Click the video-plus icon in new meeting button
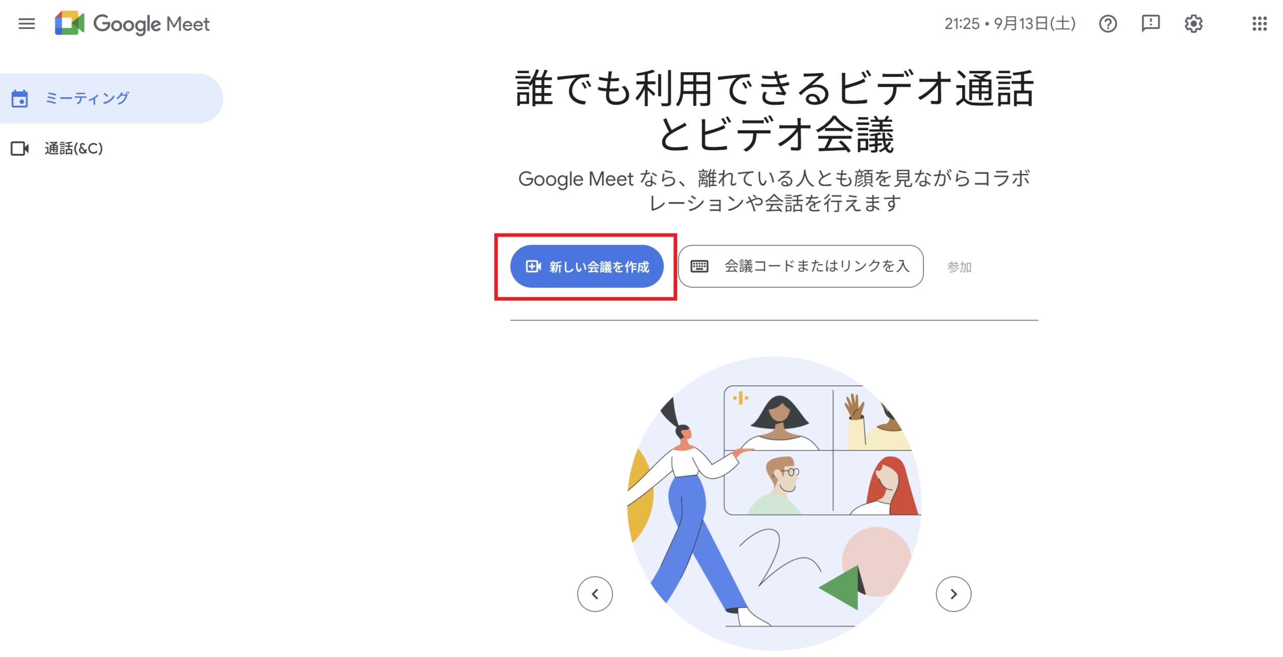1283x657 pixels. [533, 266]
